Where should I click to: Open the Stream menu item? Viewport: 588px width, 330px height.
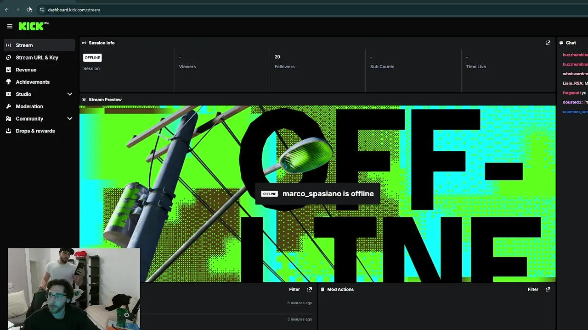pyautogui.click(x=39, y=45)
